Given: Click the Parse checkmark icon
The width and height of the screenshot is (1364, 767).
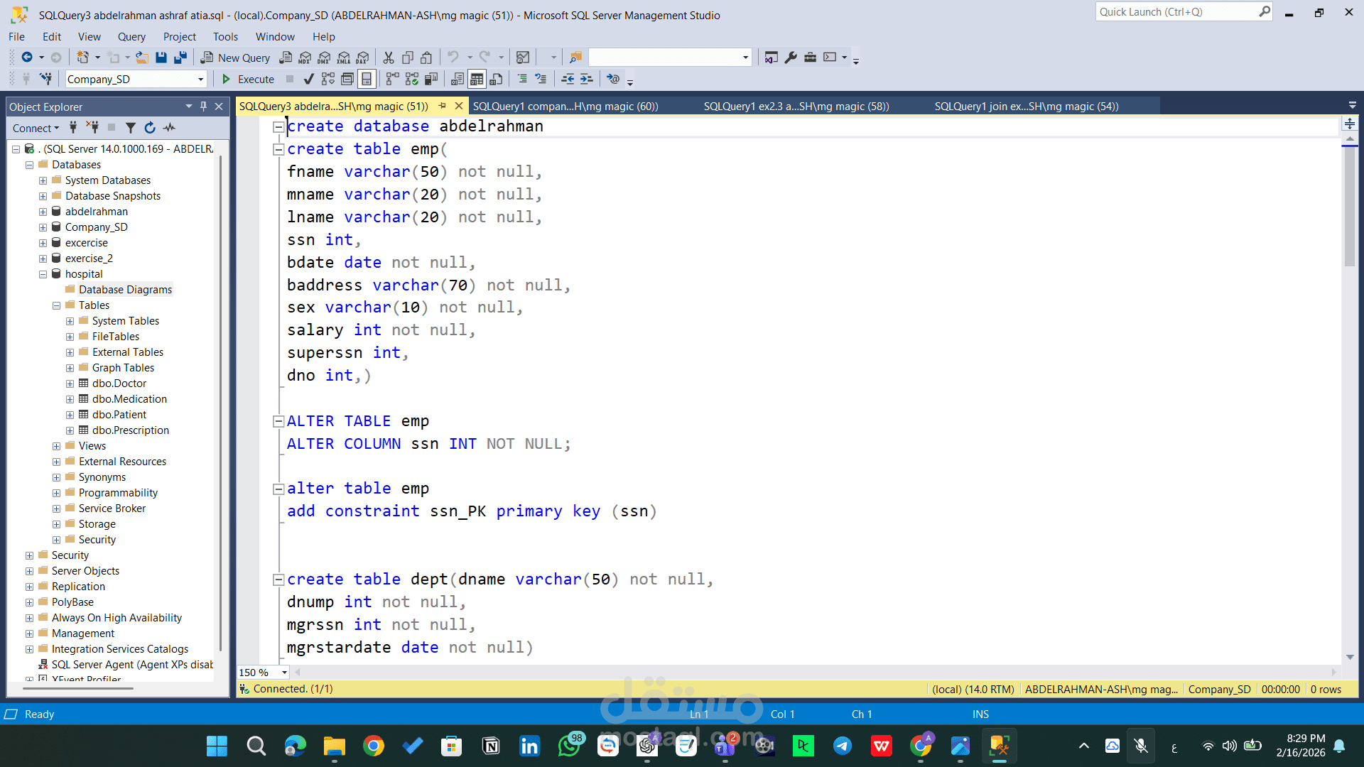Looking at the screenshot, I should 308,79.
